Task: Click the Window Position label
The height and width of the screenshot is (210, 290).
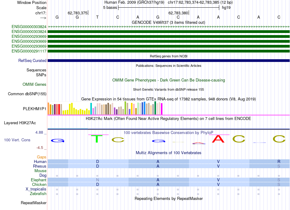Action: [32, 2]
